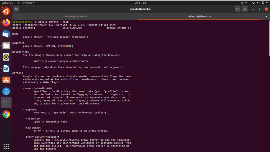Open a new terminal tab with the new-tab button
Image resolution: width=270 pixels, height=152 pixels.
pyautogui.click(x=16, y=9)
